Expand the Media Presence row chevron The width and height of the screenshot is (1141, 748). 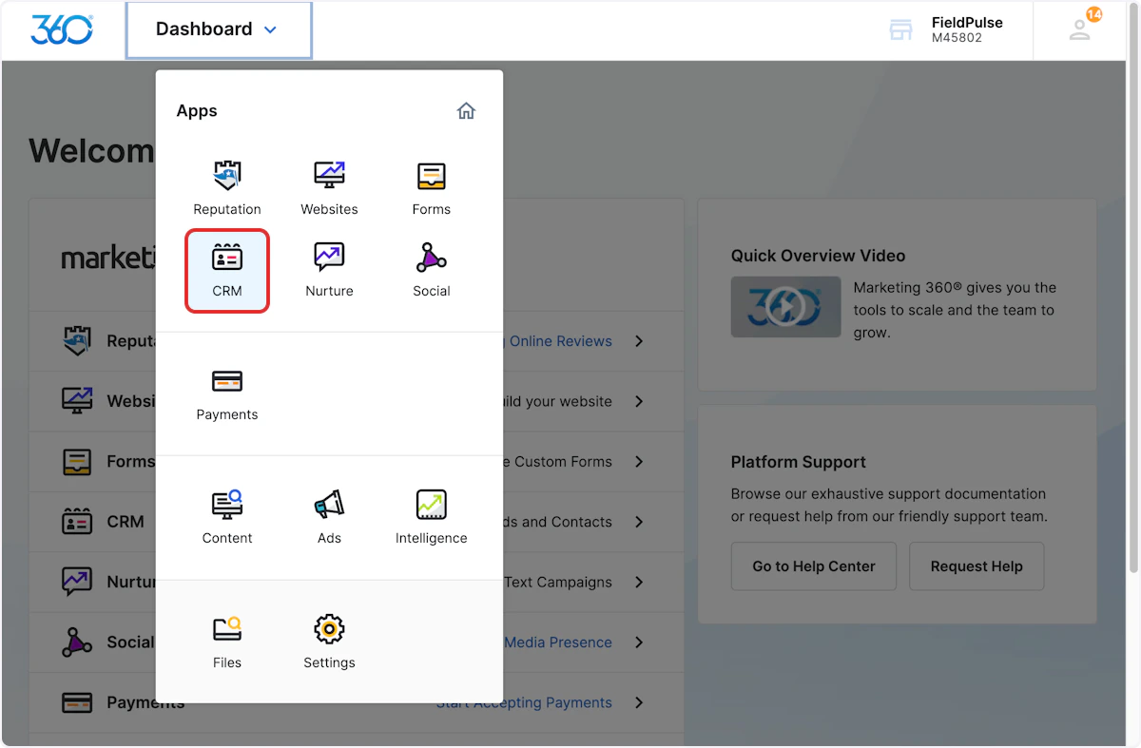639,643
